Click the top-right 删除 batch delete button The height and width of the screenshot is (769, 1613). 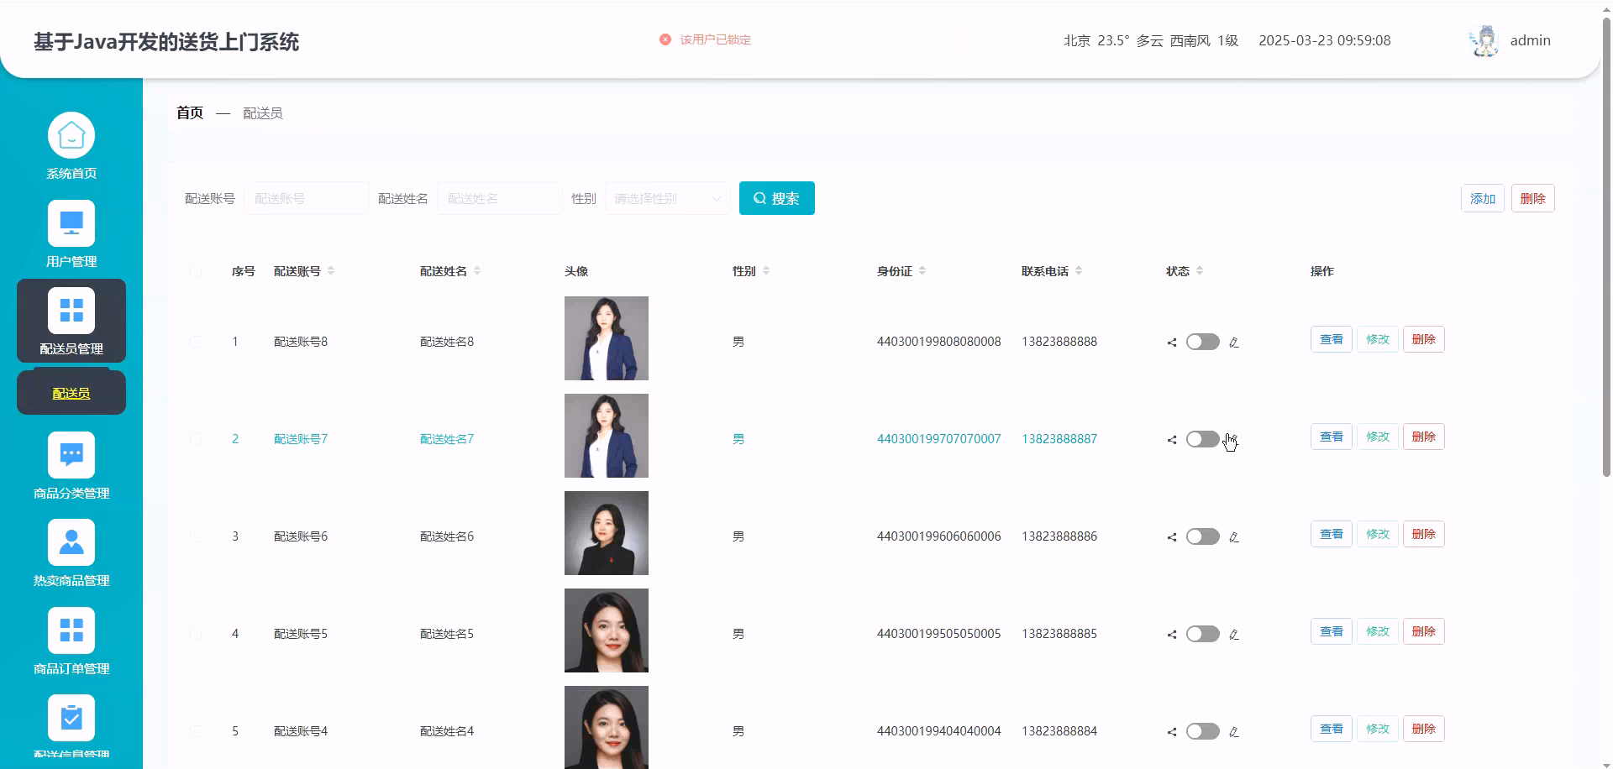(1533, 198)
